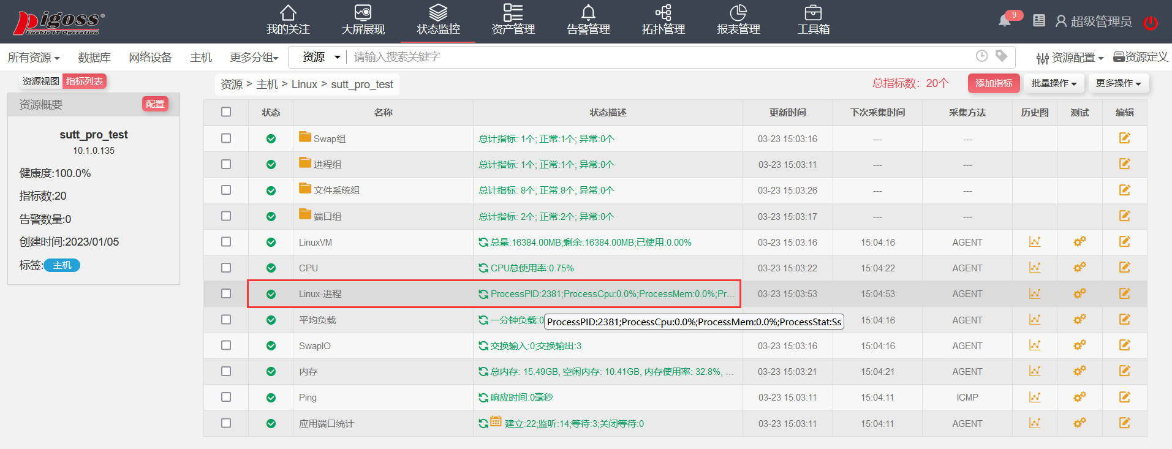Open 资源定义
The height and width of the screenshot is (449, 1172).
[x=1141, y=57]
